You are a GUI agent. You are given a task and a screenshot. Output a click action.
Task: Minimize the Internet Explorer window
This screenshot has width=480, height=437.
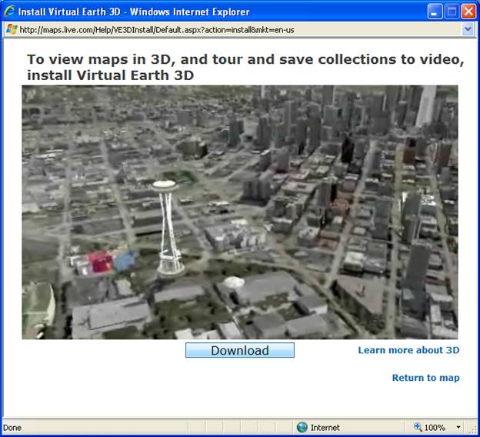(x=435, y=12)
